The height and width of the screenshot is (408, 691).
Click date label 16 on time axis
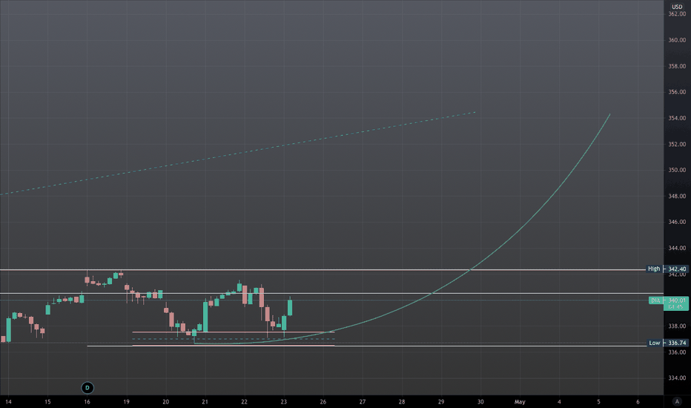click(x=87, y=402)
